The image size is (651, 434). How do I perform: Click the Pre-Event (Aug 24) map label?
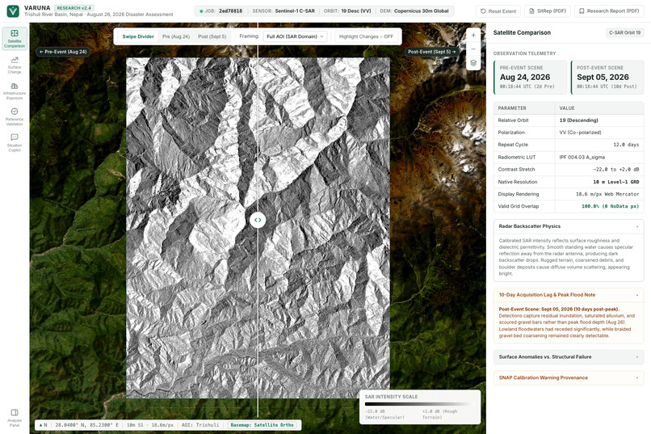point(63,52)
